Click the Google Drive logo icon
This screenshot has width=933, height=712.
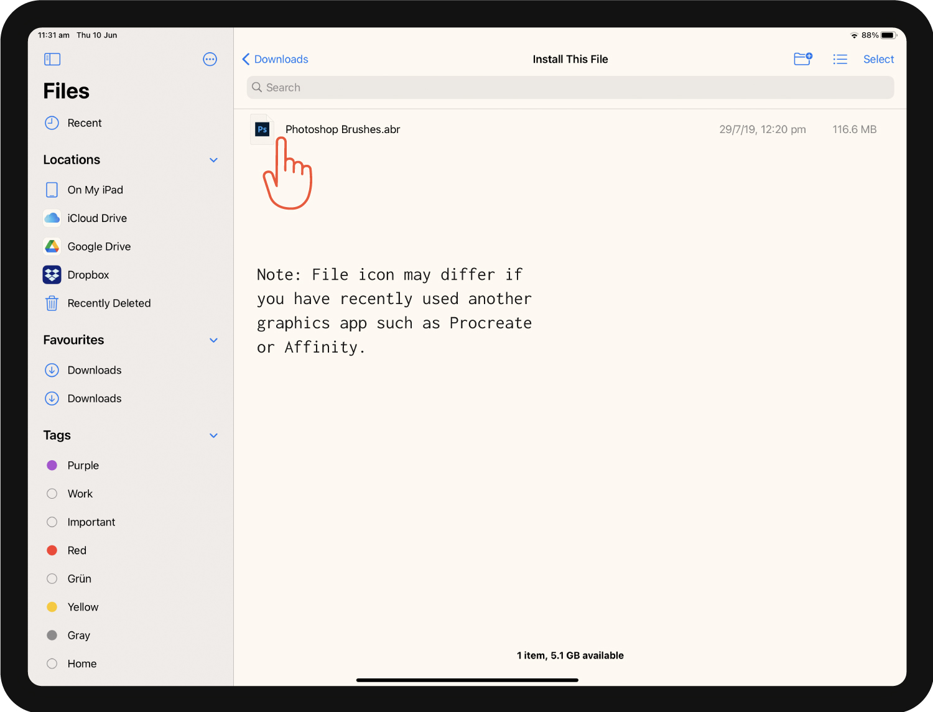(52, 246)
